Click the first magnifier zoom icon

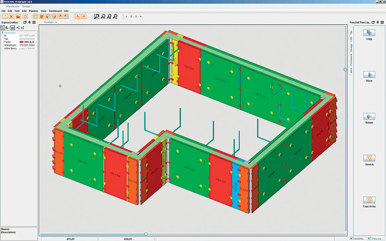point(97,17)
